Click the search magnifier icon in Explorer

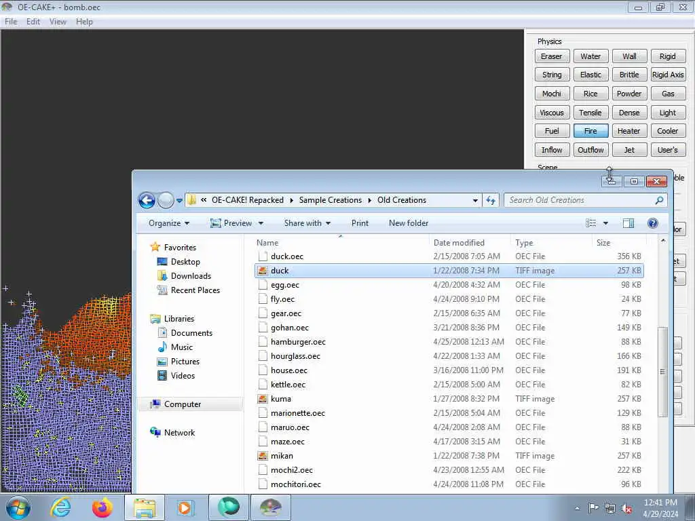(659, 200)
